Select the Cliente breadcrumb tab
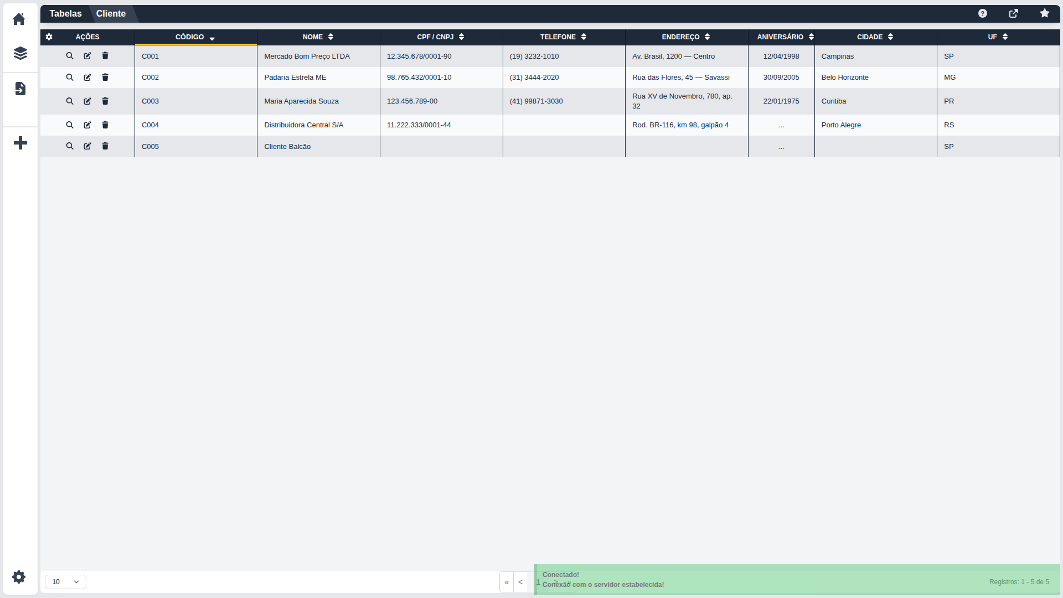 [x=111, y=13]
